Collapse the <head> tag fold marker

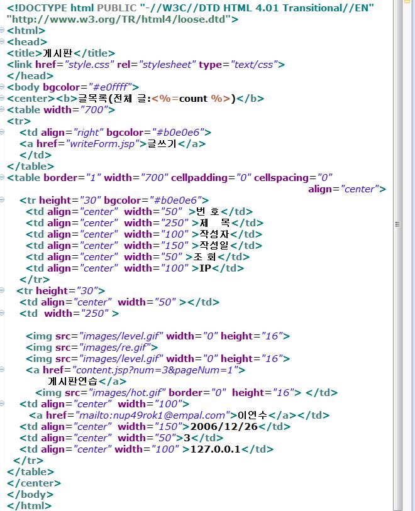click(x=2, y=41)
